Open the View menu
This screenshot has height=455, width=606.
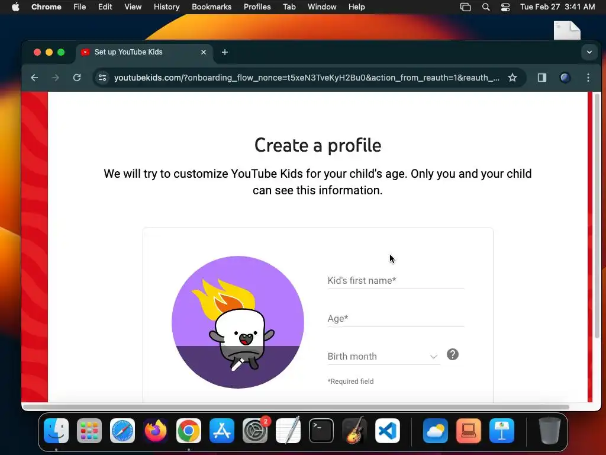pos(133,7)
